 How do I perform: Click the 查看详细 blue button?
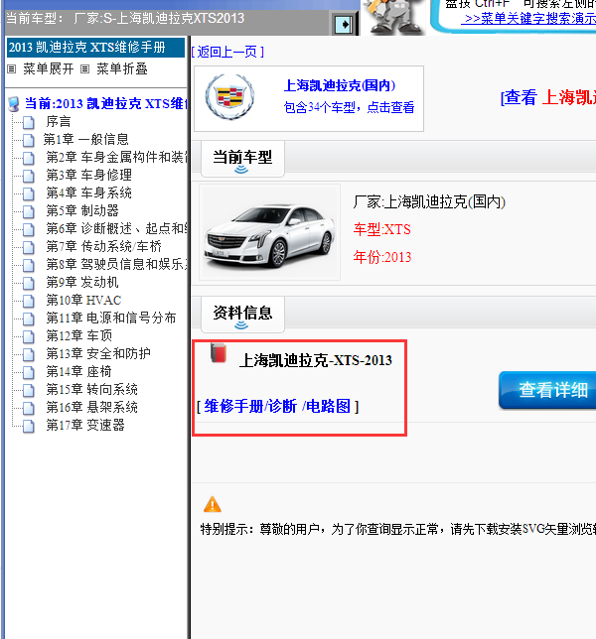click(x=547, y=390)
